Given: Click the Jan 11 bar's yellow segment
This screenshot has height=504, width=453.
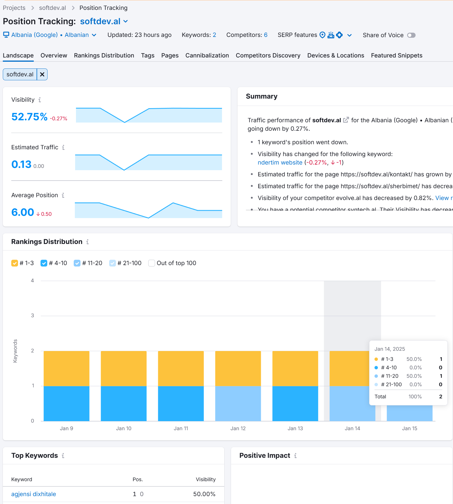Looking at the screenshot, I should coord(181,368).
